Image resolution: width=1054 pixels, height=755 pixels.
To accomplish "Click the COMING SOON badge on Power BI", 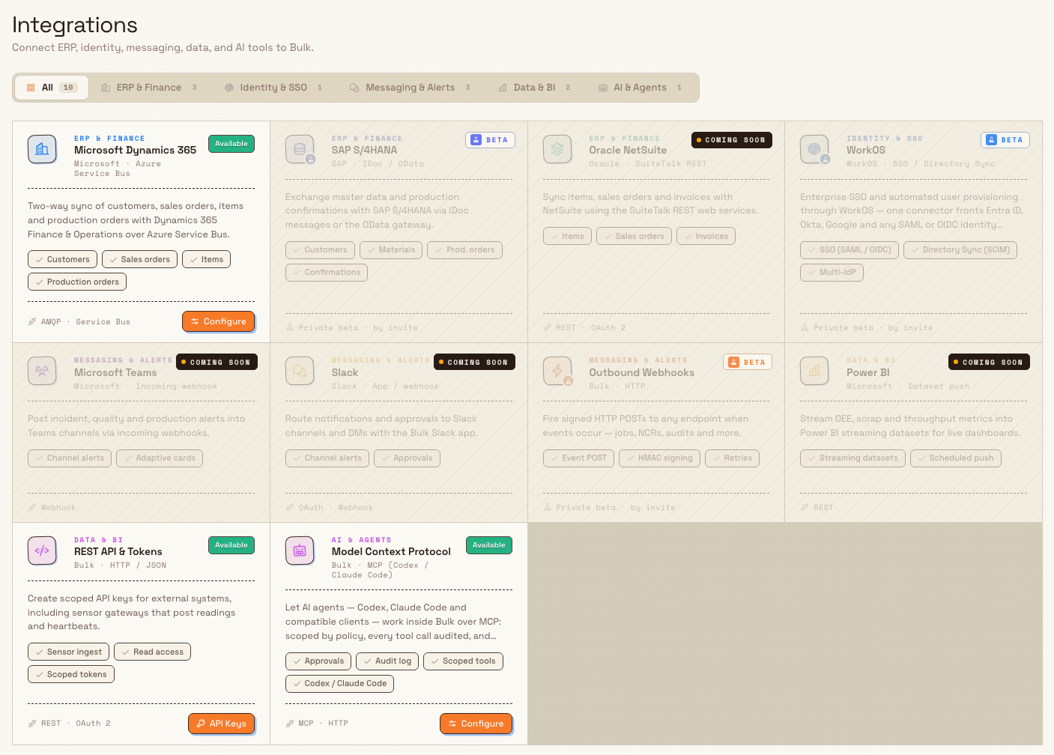I will pos(989,363).
